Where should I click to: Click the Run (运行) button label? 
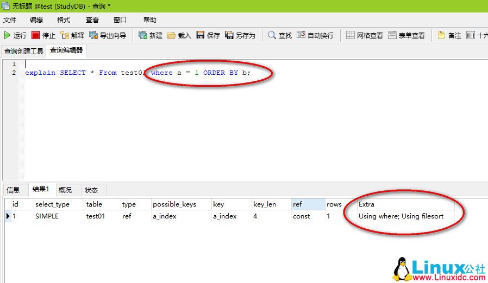[x=20, y=35]
